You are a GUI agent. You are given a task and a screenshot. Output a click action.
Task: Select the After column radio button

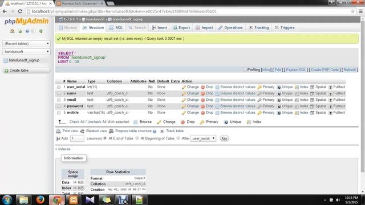tap(178, 138)
